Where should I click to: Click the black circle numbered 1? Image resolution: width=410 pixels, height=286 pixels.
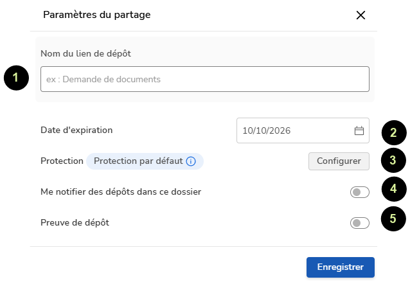click(16, 78)
